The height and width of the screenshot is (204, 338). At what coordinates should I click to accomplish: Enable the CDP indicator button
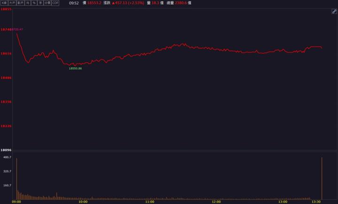[x=55, y=3]
